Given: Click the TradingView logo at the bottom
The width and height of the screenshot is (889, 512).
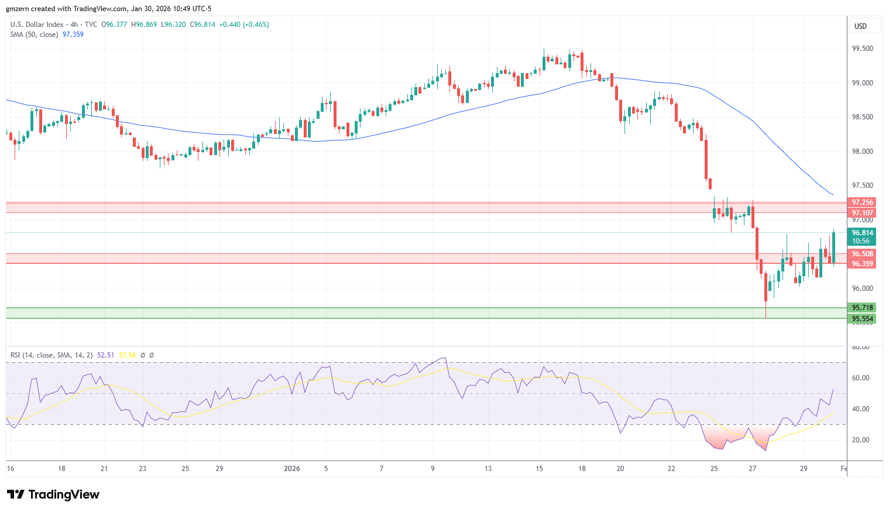Looking at the screenshot, I should (x=53, y=494).
